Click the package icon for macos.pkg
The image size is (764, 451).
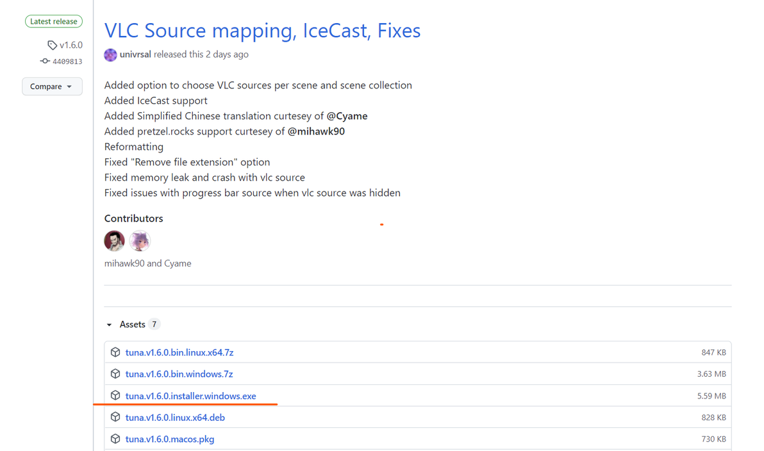click(x=115, y=439)
